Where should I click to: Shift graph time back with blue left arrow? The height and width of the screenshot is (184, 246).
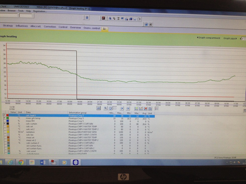[x=122, y=108]
